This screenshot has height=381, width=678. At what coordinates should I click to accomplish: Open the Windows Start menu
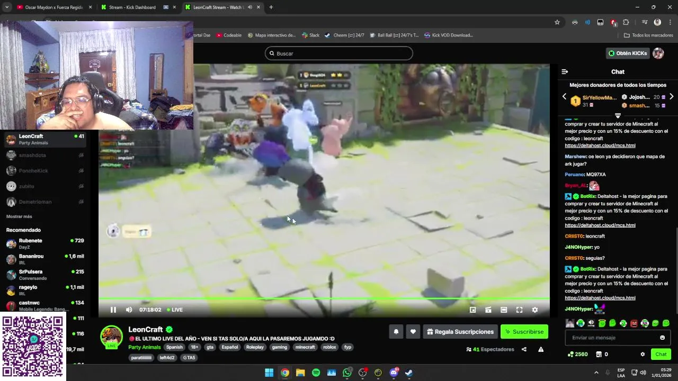269,373
